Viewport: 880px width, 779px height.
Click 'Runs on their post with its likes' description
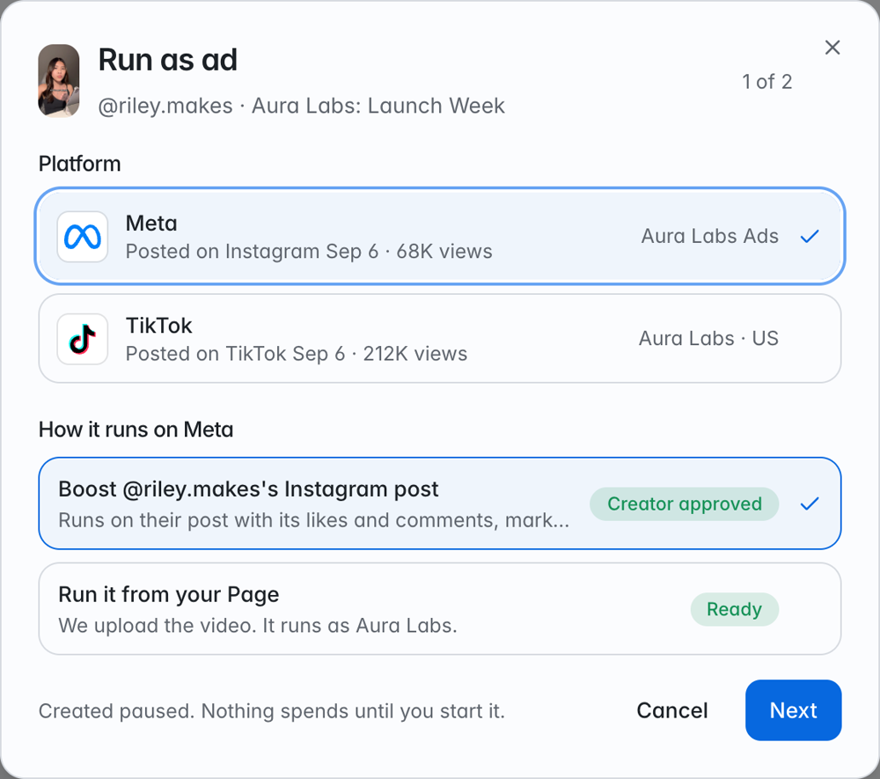click(x=314, y=520)
